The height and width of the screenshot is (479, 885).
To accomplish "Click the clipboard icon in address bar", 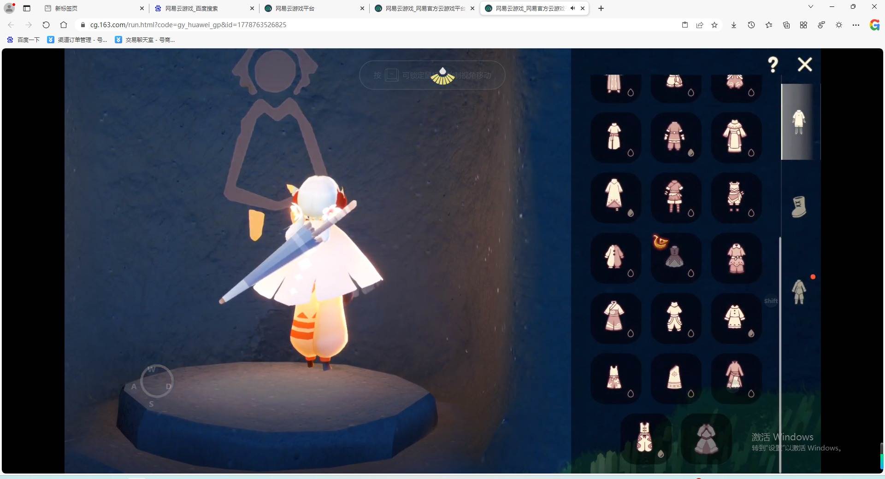I will click(685, 25).
